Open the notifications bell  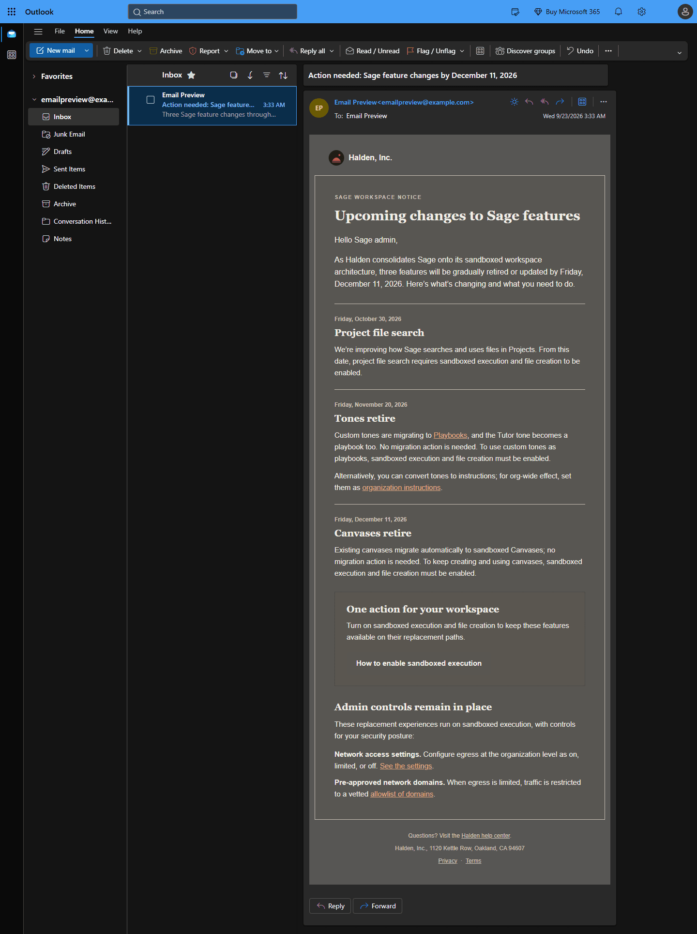[619, 12]
